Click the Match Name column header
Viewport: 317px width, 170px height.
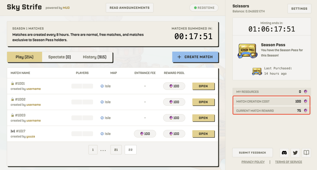(x=20, y=73)
